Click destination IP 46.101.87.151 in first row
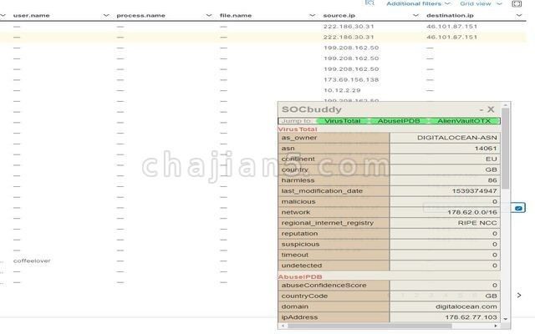Screen dimensions: 535x334 coord(451,27)
